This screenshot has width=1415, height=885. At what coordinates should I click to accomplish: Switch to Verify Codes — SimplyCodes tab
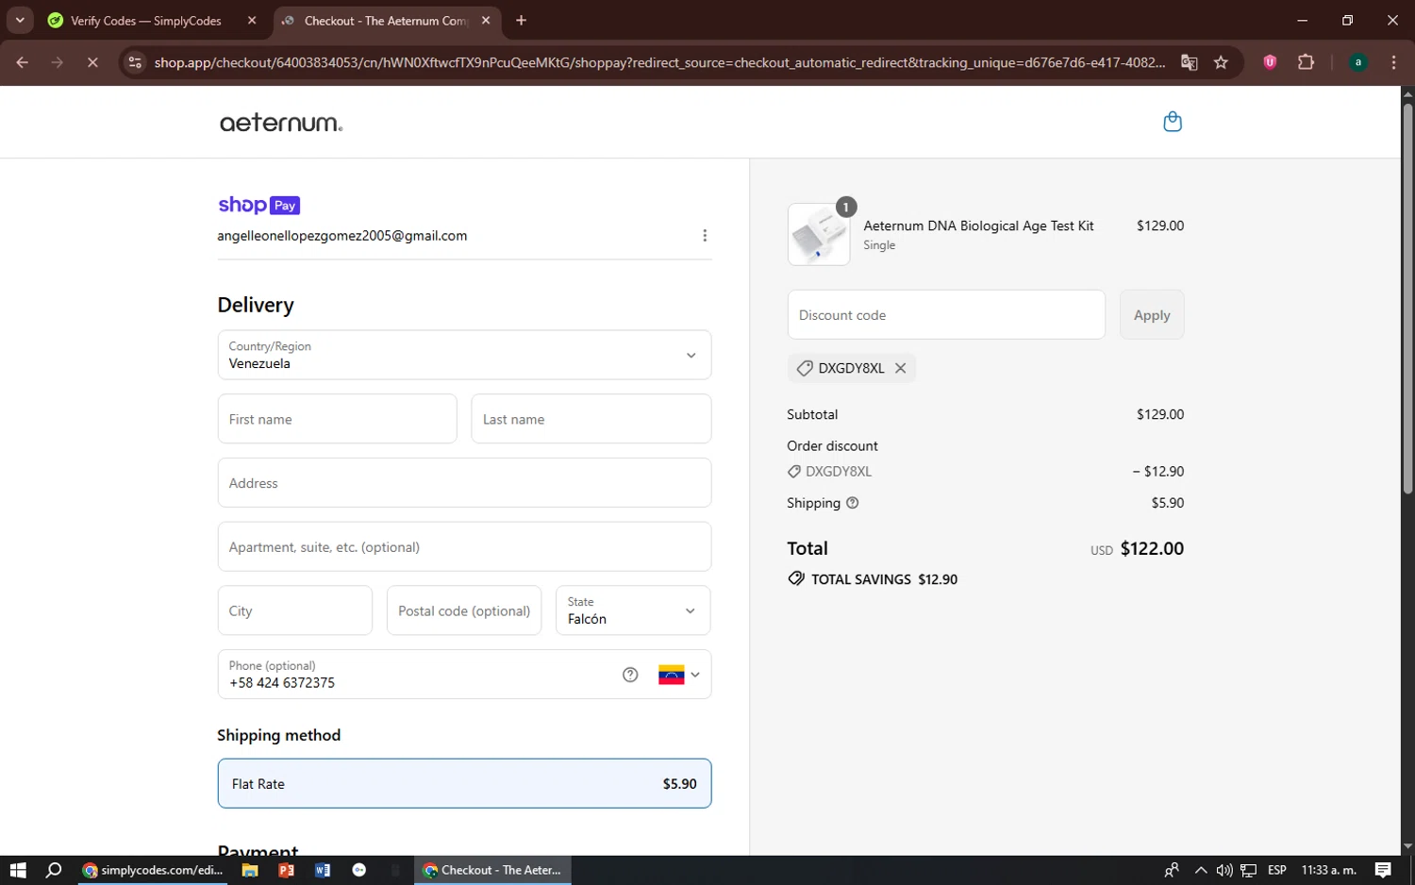pyautogui.click(x=146, y=20)
